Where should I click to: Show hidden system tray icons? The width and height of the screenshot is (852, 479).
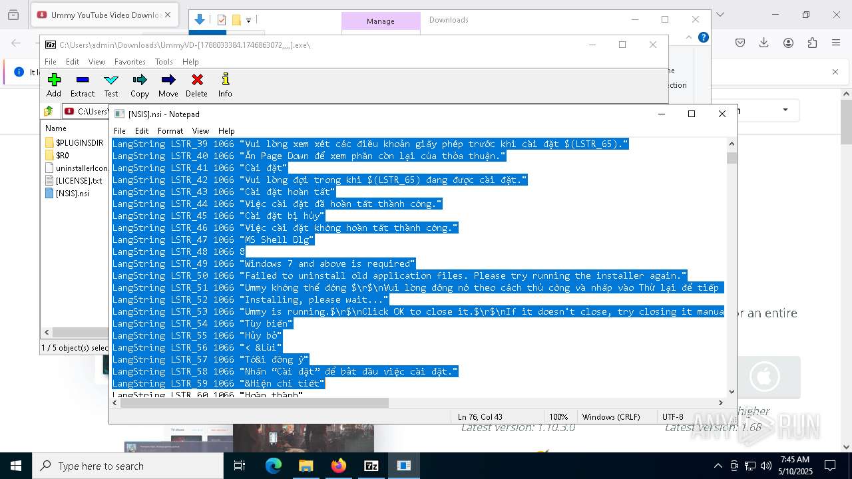click(718, 466)
